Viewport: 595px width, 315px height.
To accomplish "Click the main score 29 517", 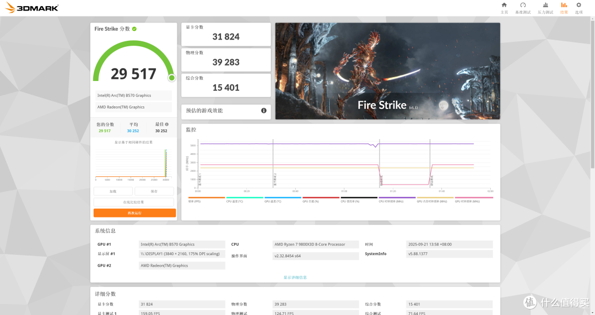I will (133, 74).
